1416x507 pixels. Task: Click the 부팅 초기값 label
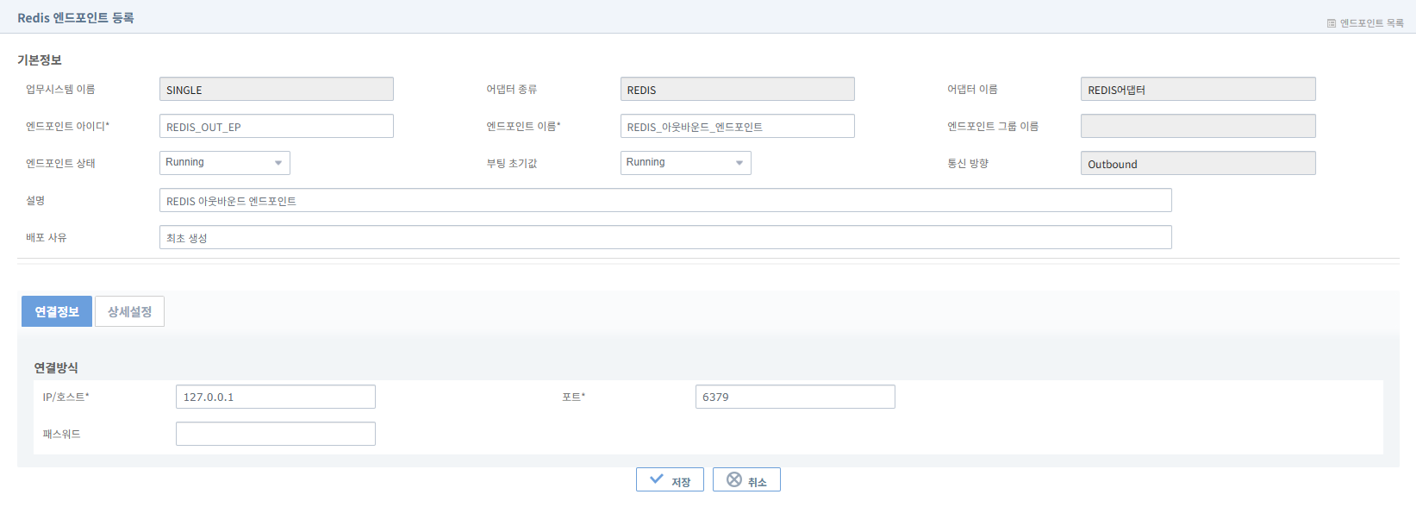pyautogui.click(x=512, y=163)
